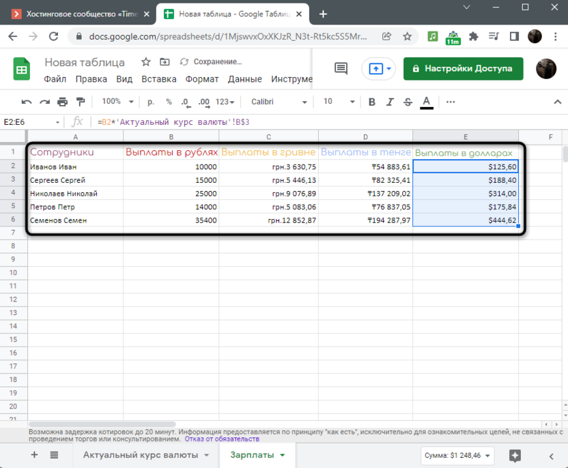Click the undo arrow icon
Viewport: 568px width, 468px height.
[x=27, y=102]
